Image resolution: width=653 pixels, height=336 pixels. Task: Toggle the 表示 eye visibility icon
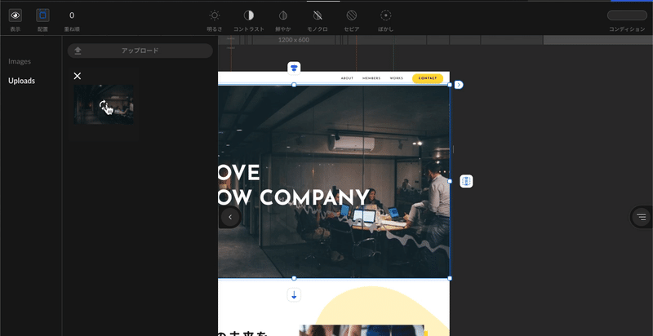click(x=16, y=15)
